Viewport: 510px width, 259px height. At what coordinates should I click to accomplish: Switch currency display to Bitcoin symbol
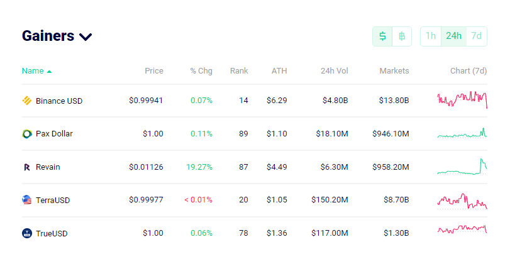pyautogui.click(x=402, y=36)
